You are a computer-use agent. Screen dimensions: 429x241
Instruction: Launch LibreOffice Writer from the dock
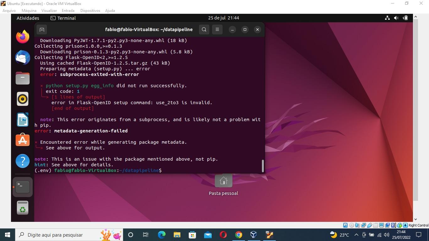[x=23, y=120]
